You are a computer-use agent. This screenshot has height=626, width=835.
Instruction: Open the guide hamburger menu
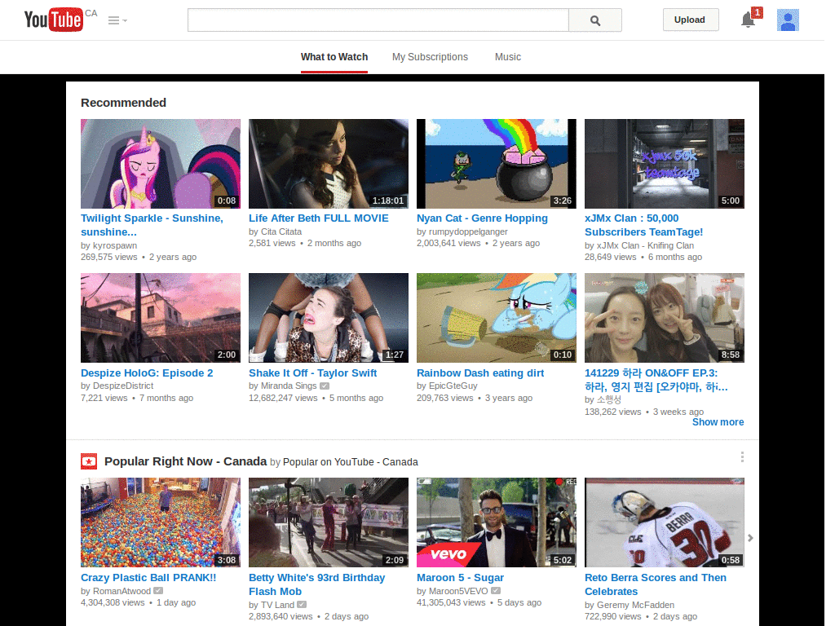click(x=117, y=20)
